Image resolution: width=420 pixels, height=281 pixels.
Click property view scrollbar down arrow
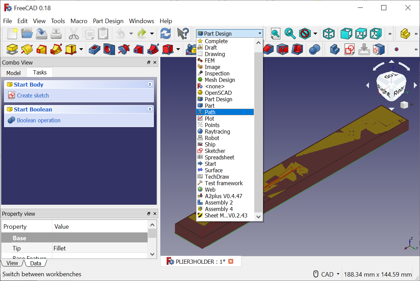152,254
